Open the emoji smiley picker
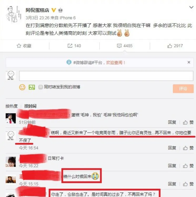 [x=22, y=87]
